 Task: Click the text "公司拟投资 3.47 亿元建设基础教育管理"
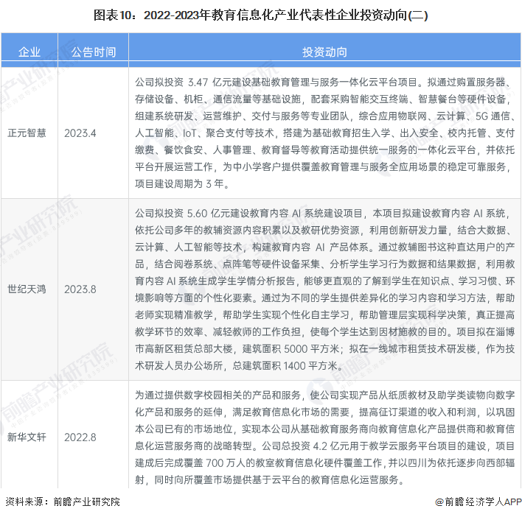(x=222, y=82)
